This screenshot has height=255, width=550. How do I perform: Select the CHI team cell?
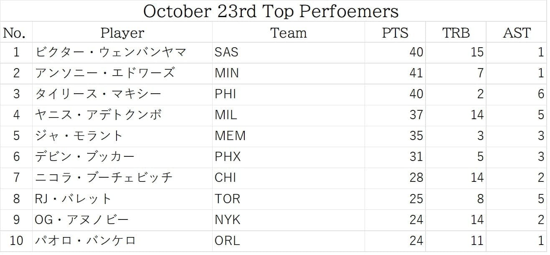226,178
